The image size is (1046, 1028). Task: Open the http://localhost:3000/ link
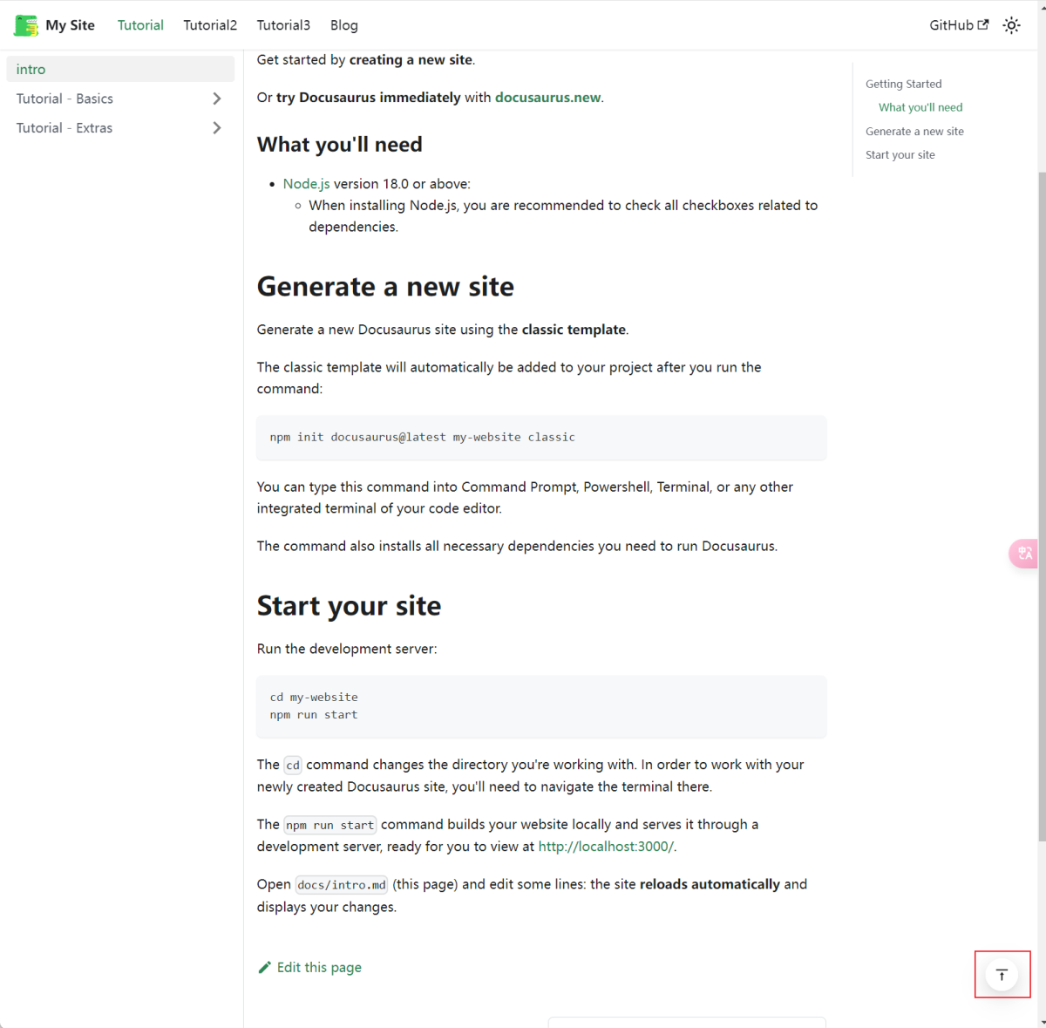606,847
